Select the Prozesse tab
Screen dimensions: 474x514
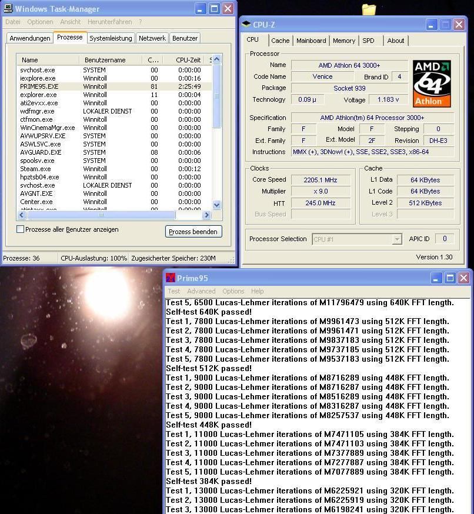70,38
